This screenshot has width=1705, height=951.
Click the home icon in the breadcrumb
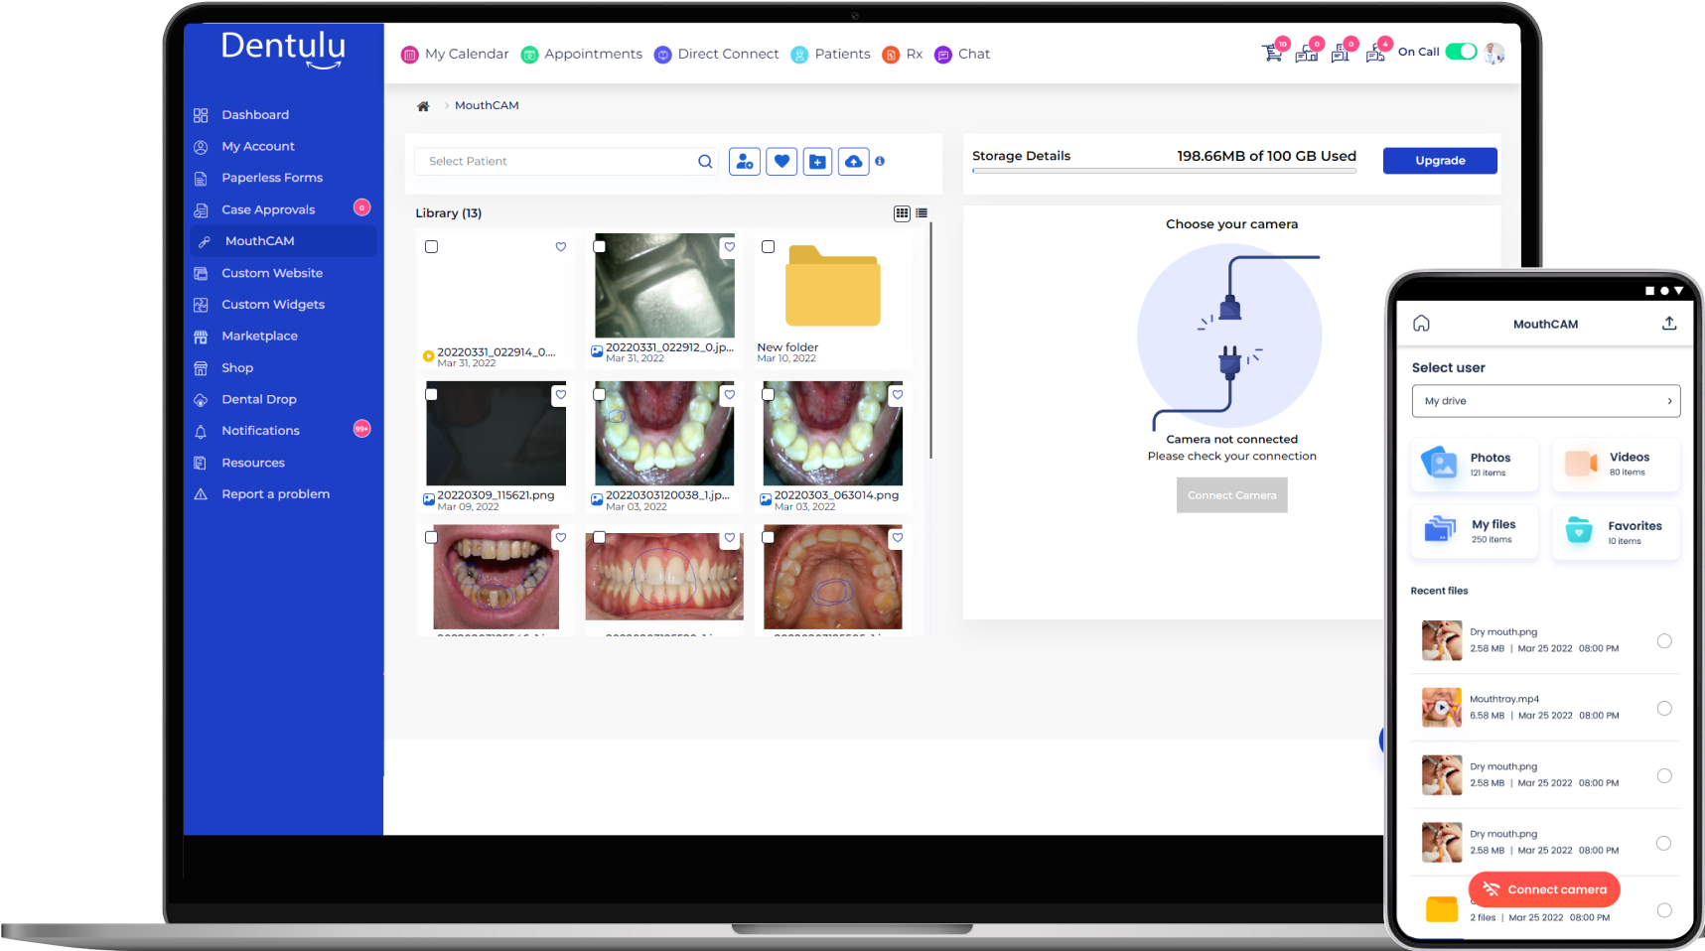pyautogui.click(x=423, y=106)
